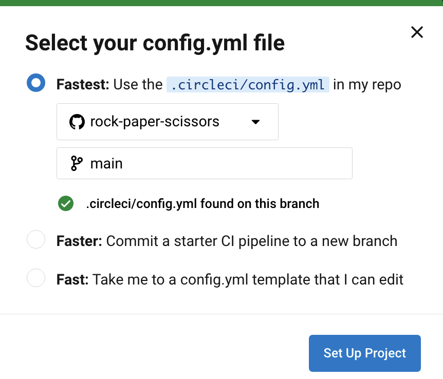443x379 pixels.
Task: Expand the repository dropdown caret arrow
Action: pos(255,122)
